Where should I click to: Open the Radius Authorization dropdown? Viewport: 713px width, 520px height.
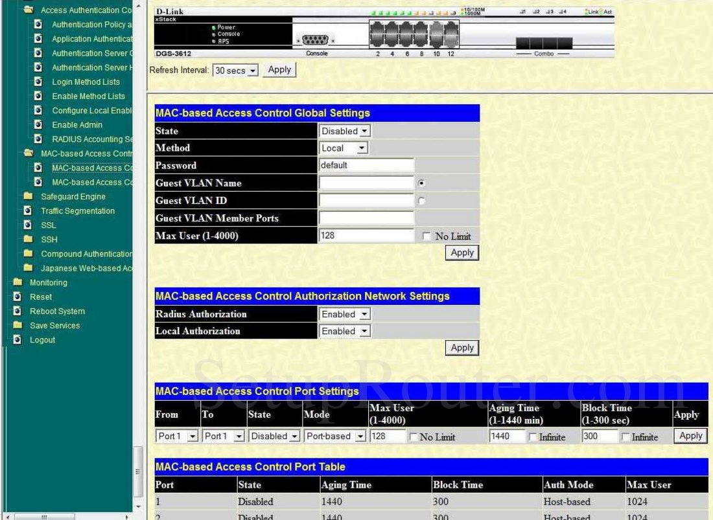pos(345,314)
